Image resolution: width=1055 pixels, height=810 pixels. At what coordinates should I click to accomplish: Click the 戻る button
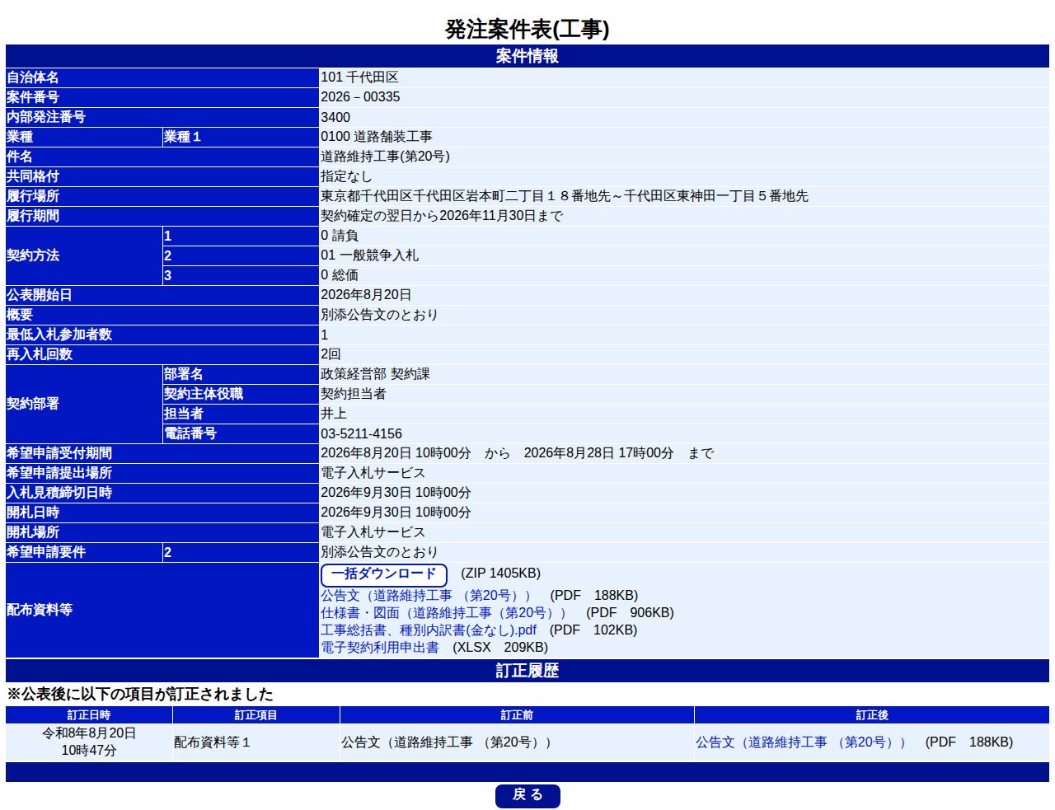pos(527,795)
